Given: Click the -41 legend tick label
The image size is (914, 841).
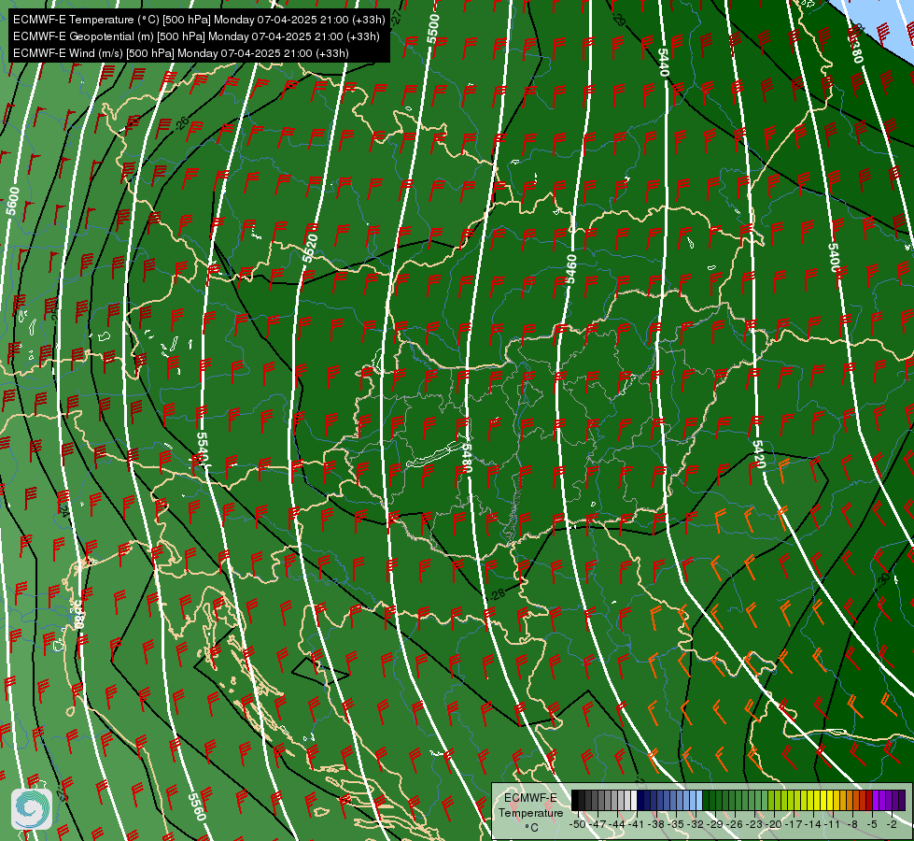Looking at the screenshot, I should tap(637, 824).
